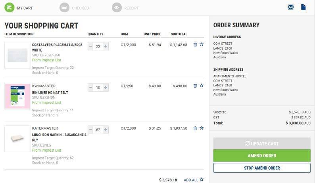Increase Bin Liner quantity with plus
This screenshot has height=183, width=315.
(x=106, y=88)
